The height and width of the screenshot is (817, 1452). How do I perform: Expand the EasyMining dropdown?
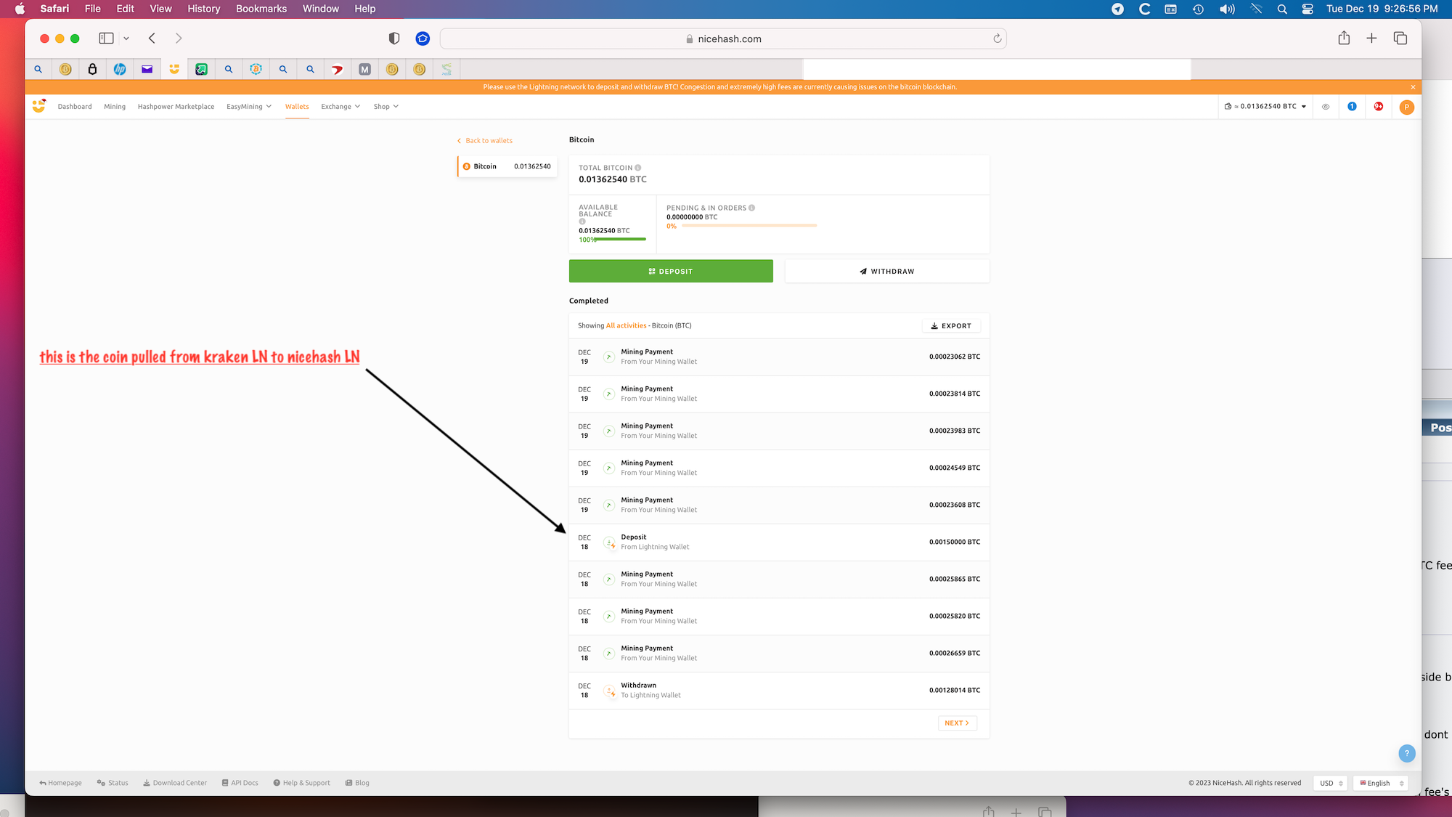pyautogui.click(x=249, y=107)
